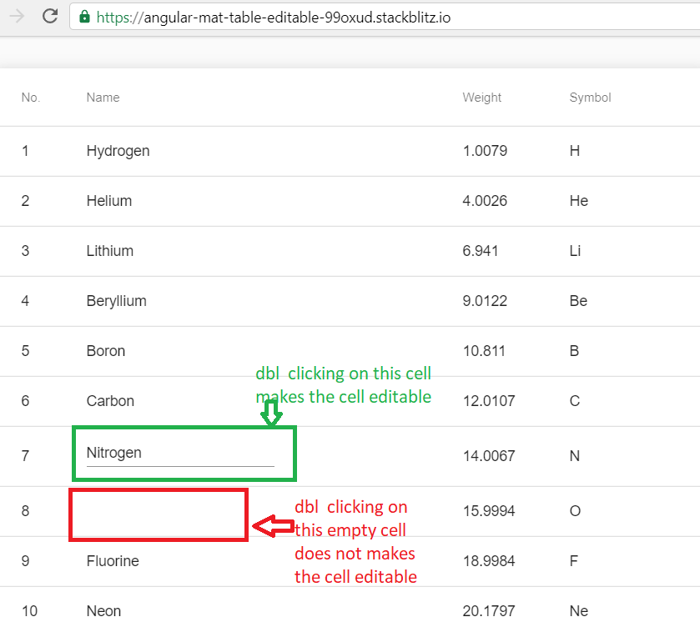Select the Symbol column header
This screenshot has height=627, width=700.
(x=590, y=98)
